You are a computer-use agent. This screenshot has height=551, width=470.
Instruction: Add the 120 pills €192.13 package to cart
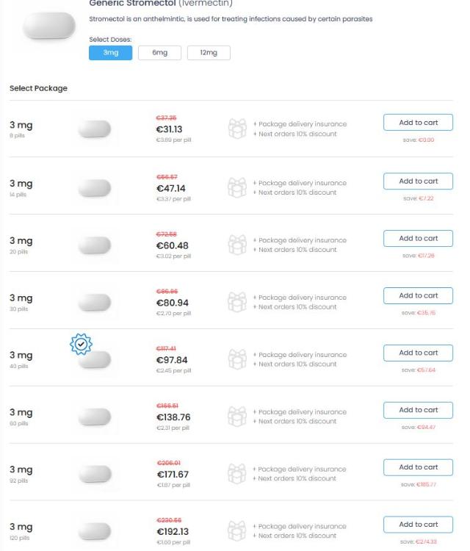pyautogui.click(x=418, y=525)
